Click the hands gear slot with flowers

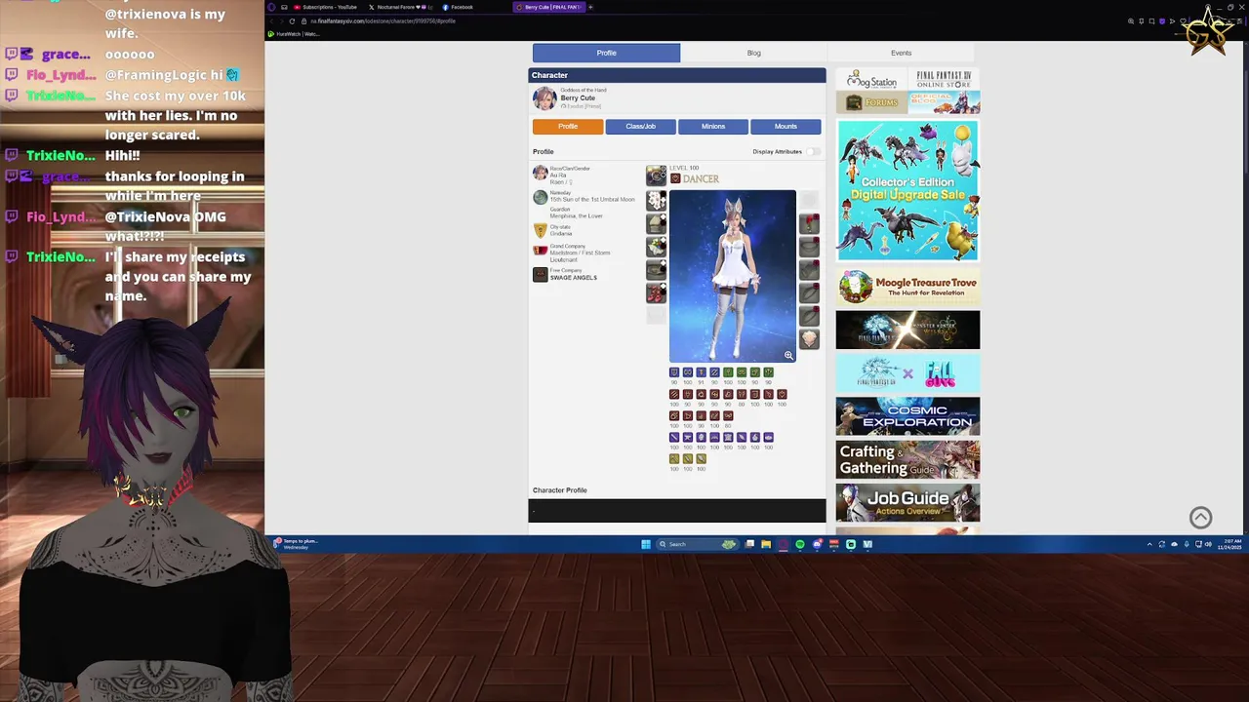656,247
